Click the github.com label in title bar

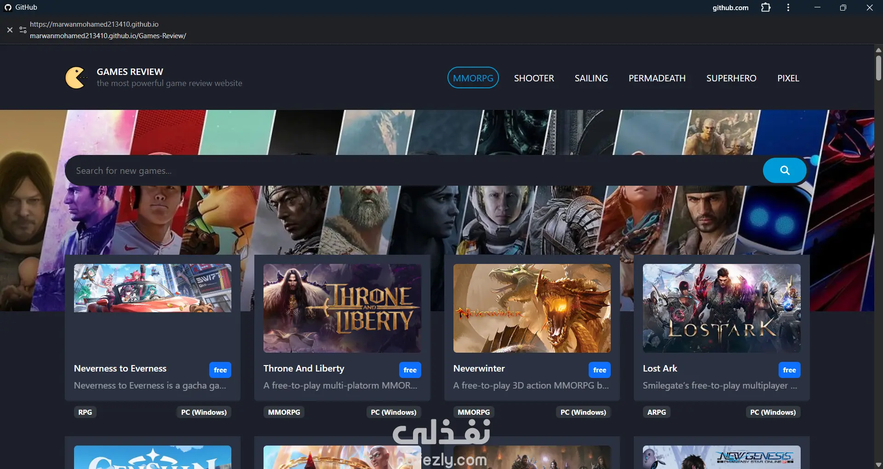[x=730, y=8]
